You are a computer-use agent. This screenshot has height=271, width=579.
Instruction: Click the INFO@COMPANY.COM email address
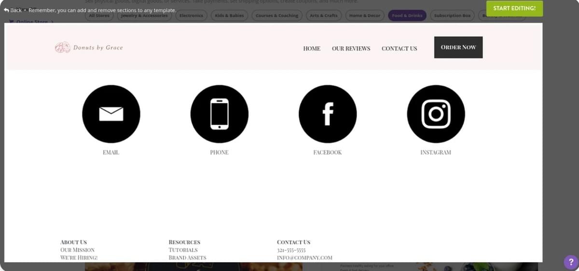pos(305,258)
